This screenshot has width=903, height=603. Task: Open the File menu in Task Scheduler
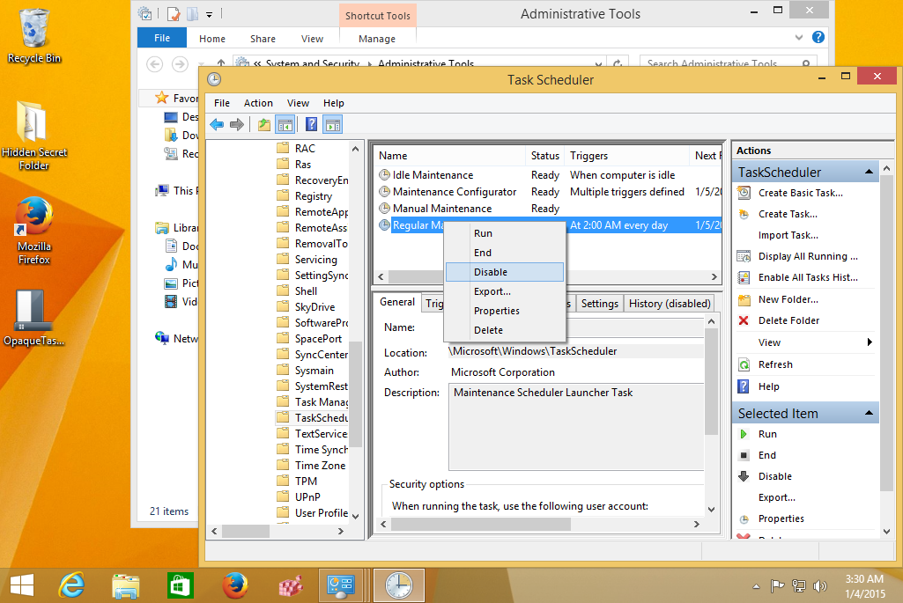click(x=222, y=103)
